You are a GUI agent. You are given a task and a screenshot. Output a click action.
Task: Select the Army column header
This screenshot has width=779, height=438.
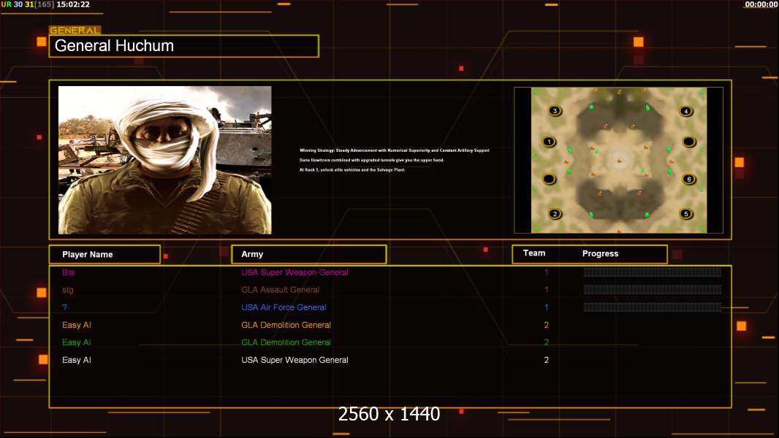pyautogui.click(x=308, y=254)
